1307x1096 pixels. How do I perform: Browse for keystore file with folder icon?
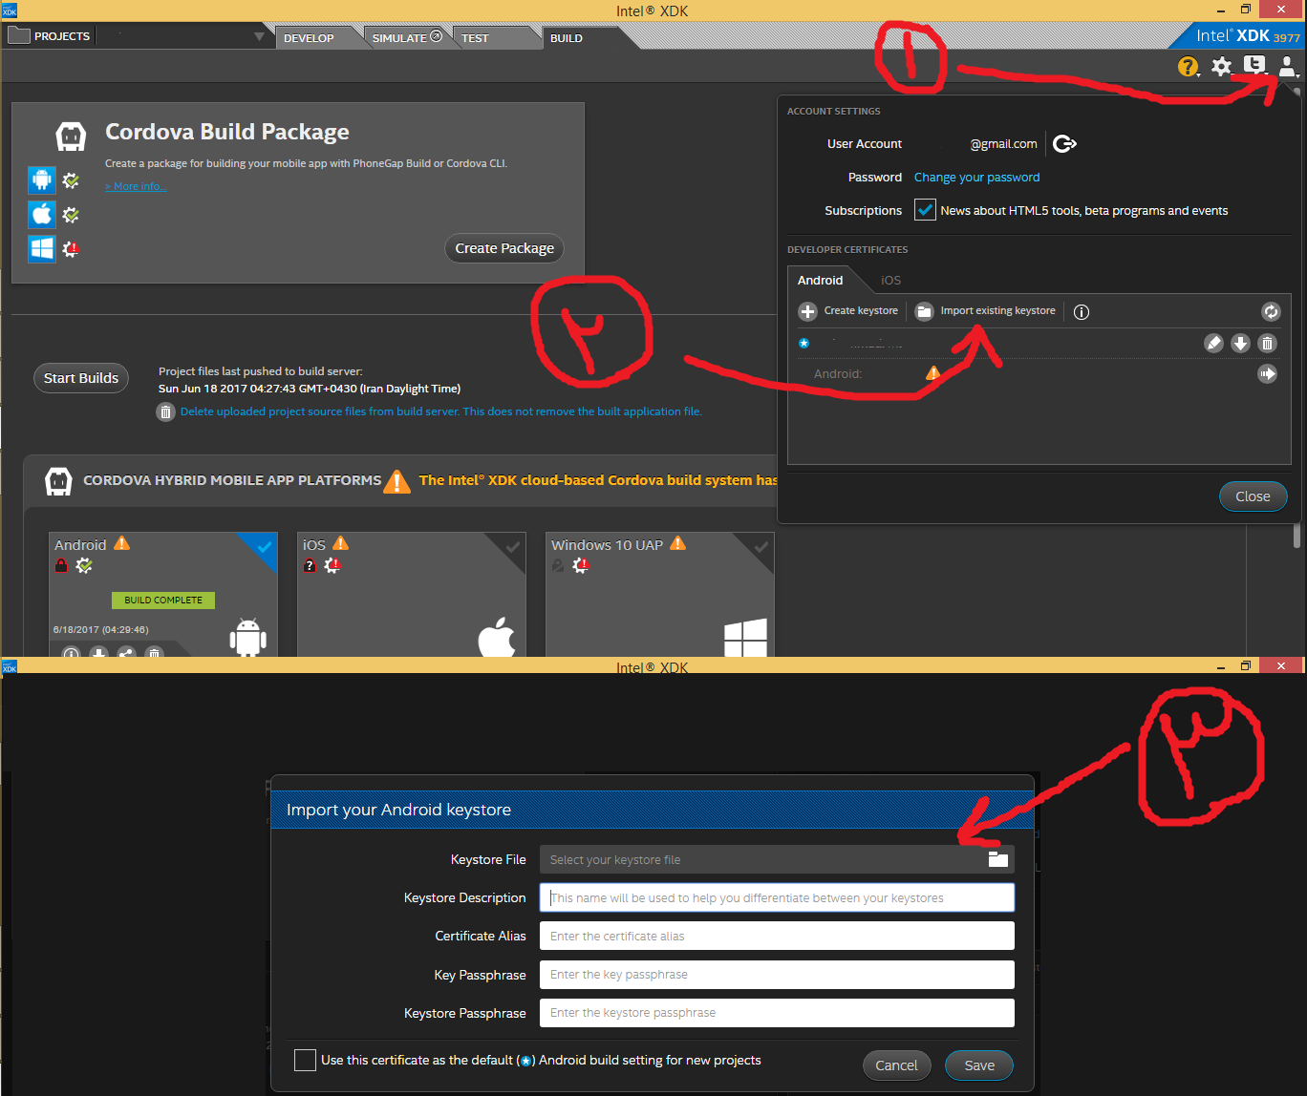(997, 858)
